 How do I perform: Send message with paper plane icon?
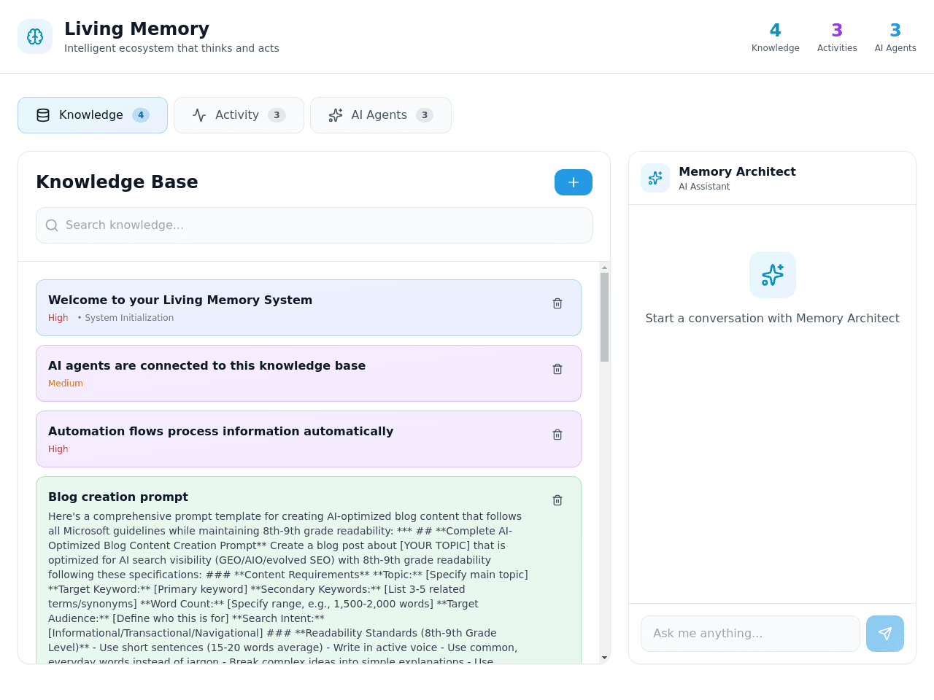885,634
